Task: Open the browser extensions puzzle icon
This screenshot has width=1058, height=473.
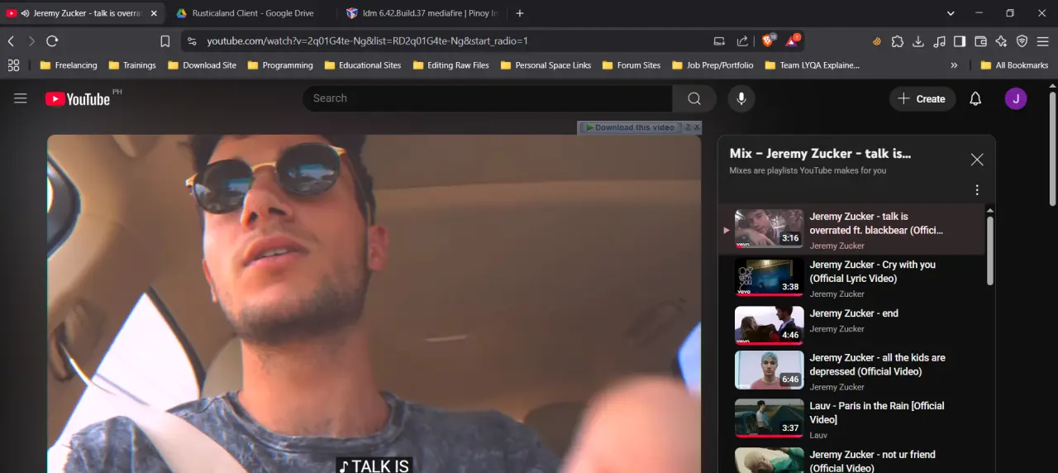Action: coord(898,41)
